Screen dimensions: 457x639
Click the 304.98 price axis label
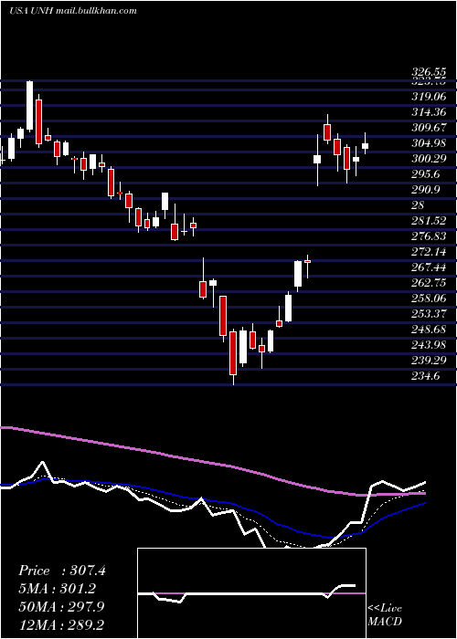click(x=429, y=143)
